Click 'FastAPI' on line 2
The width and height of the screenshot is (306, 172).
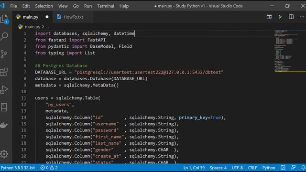tap(97, 40)
